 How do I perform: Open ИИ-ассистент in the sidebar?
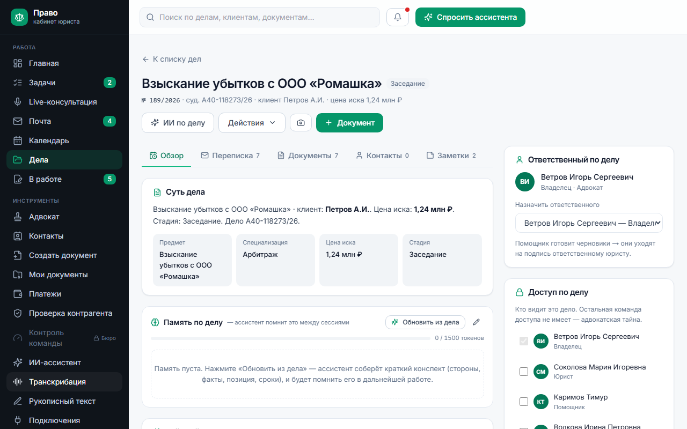point(64,363)
